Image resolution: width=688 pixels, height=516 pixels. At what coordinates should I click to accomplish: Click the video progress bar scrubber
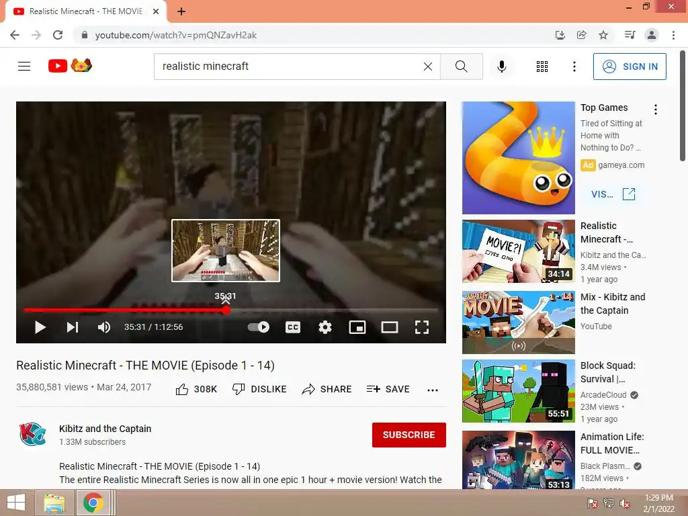tap(226, 310)
